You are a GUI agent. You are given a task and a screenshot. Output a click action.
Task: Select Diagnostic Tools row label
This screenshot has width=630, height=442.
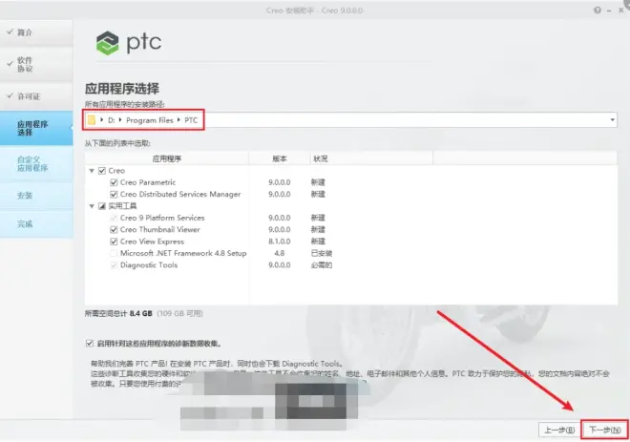coord(149,265)
